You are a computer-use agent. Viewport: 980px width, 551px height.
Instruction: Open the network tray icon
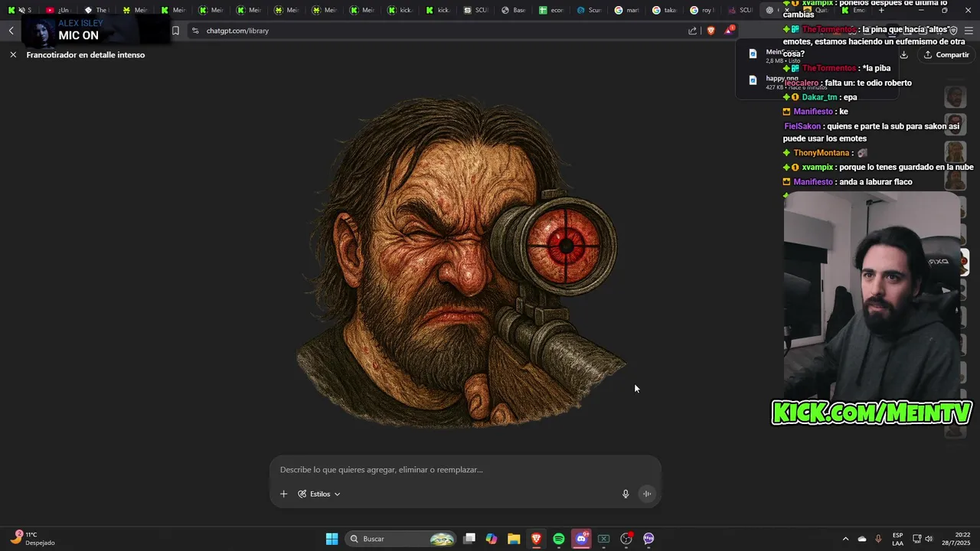tap(916, 539)
